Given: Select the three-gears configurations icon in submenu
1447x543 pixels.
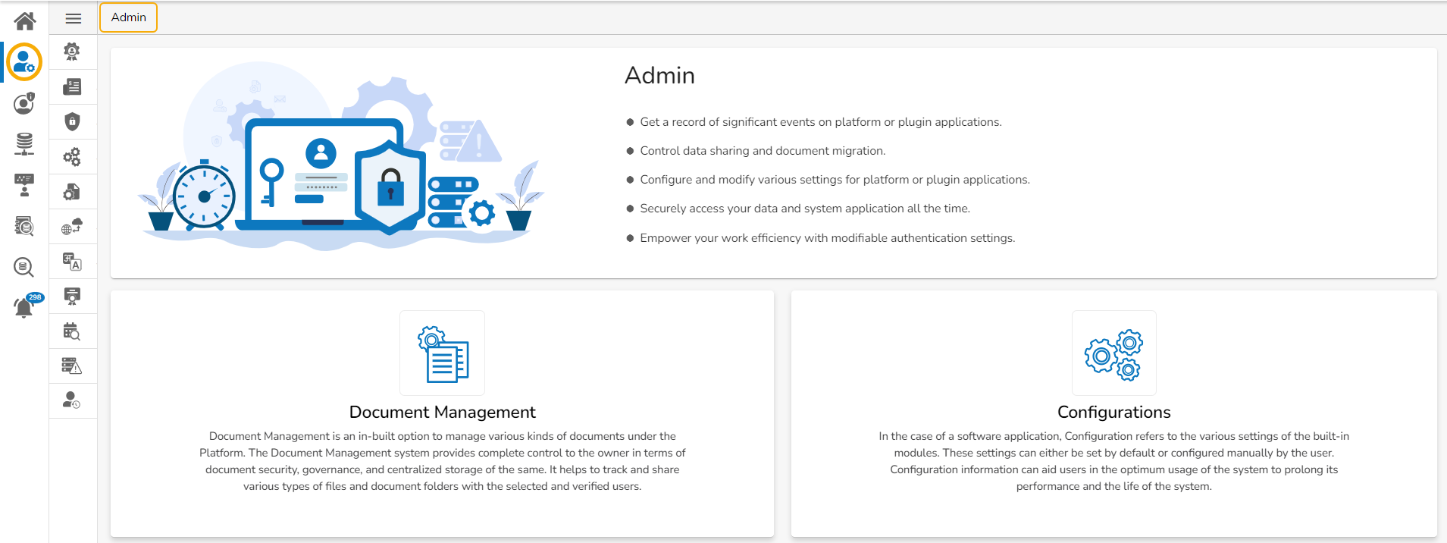Looking at the screenshot, I should (x=72, y=157).
